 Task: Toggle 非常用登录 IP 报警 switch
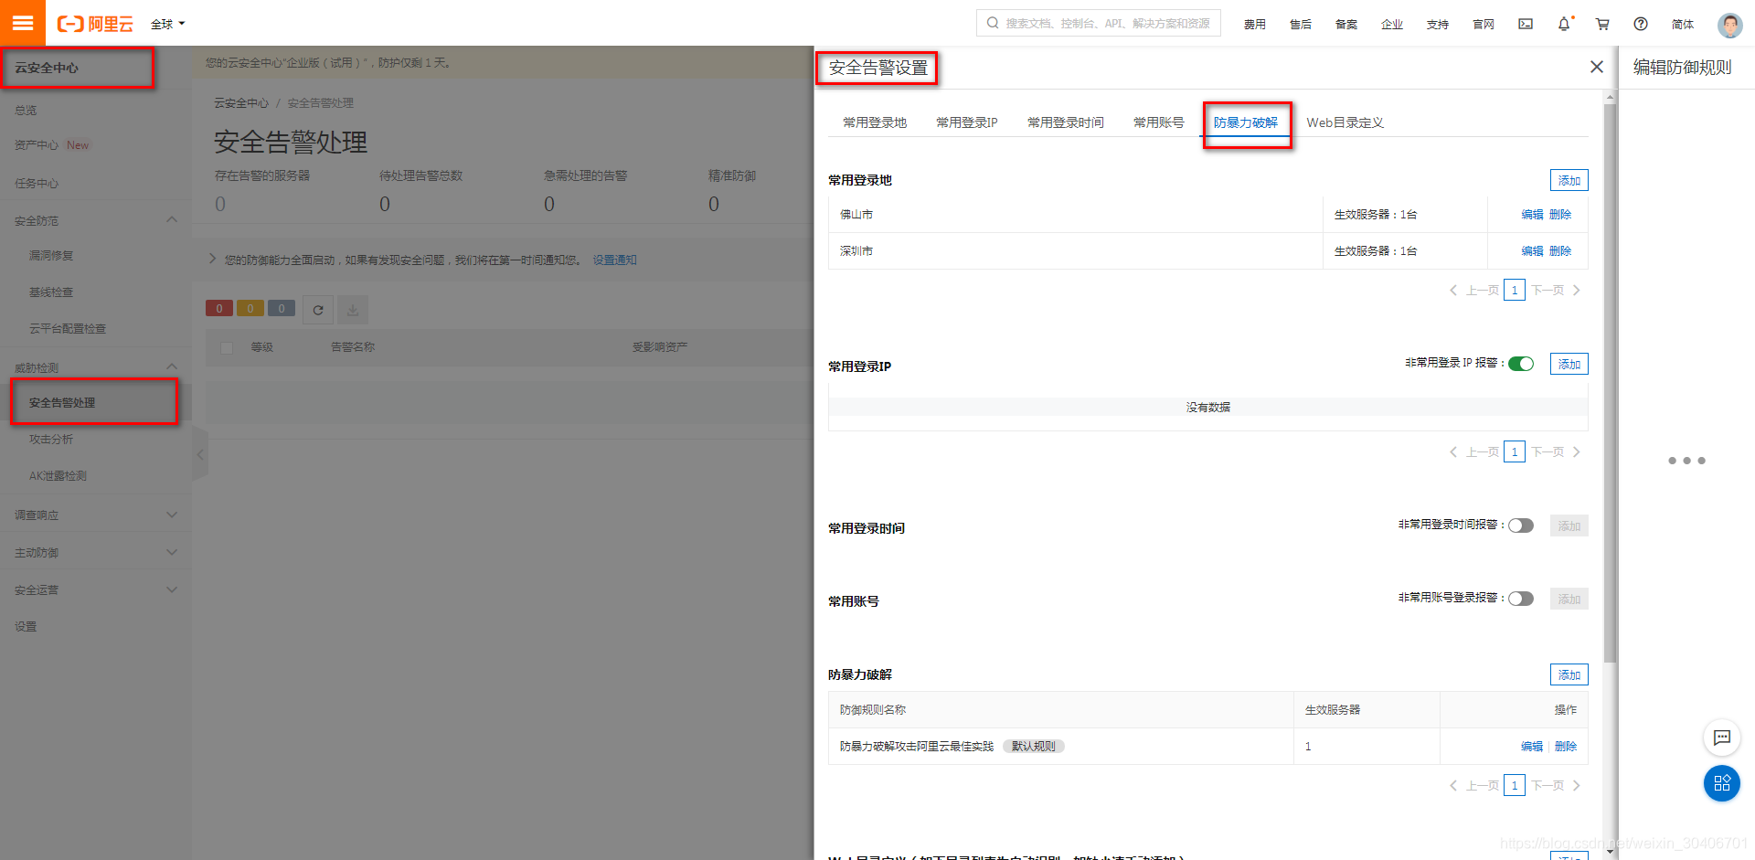click(1521, 364)
